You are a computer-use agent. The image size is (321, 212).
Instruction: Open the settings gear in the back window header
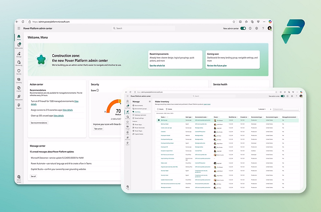[257, 28]
